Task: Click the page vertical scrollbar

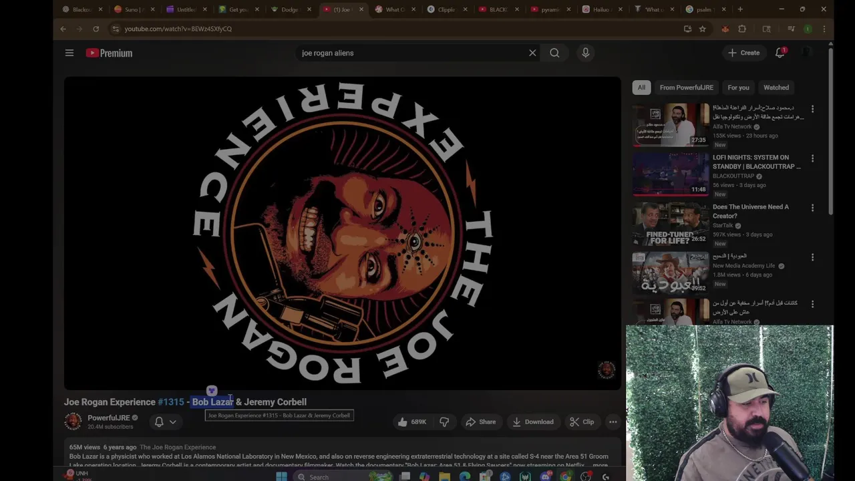Action: point(830,130)
